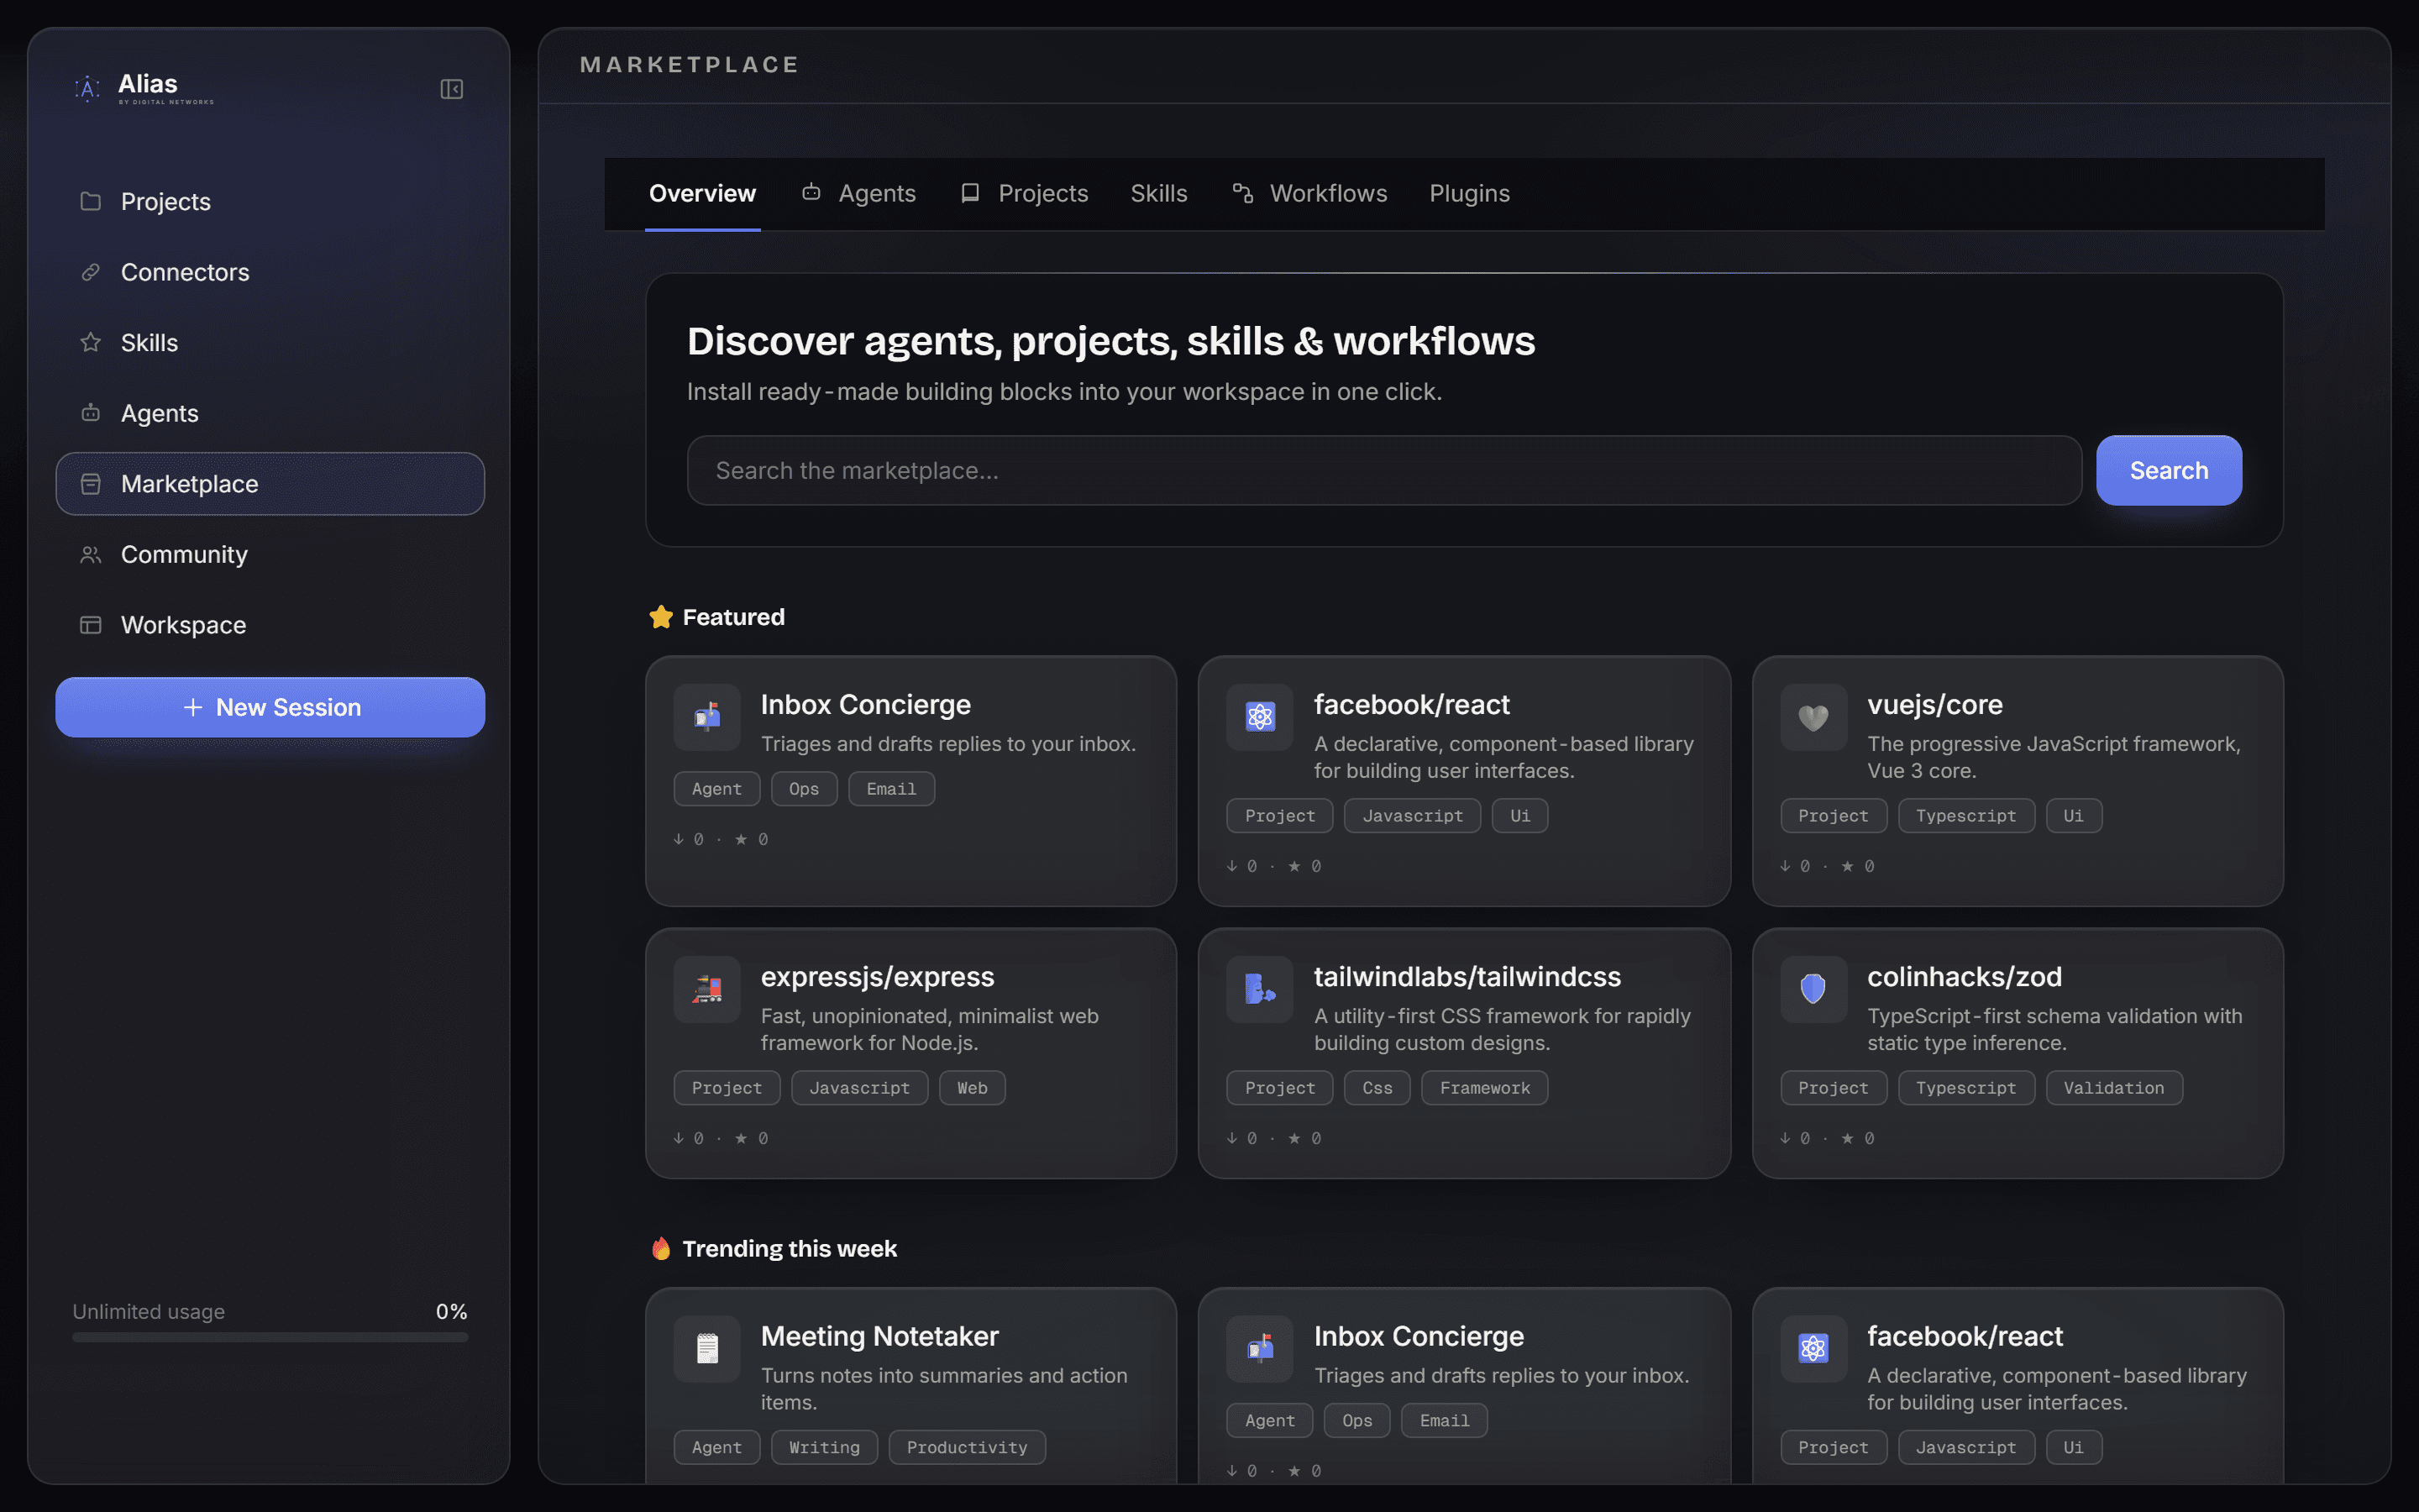
Task: Click the Email tag on featured Inbox Concierge
Action: point(892,789)
